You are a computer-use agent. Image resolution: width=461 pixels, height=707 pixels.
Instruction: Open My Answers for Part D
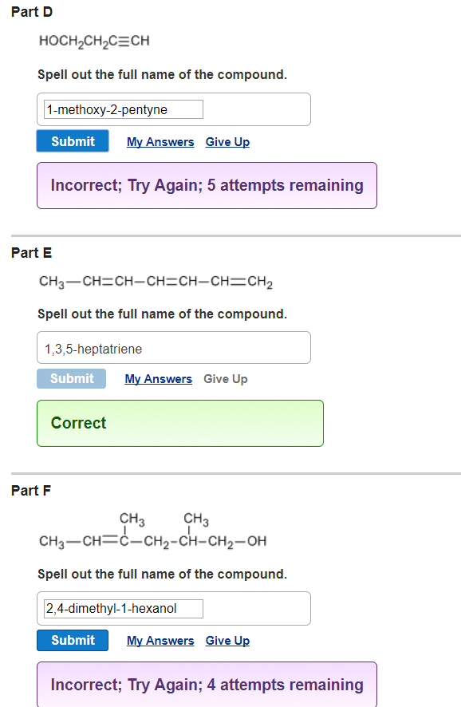point(160,141)
